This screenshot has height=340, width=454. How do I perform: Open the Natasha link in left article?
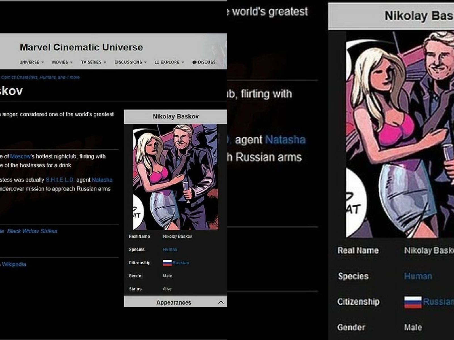tap(102, 180)
